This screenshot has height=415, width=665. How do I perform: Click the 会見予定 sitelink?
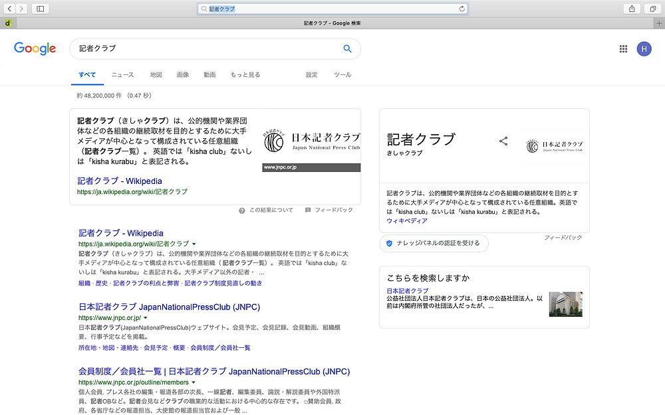[x=156, y=348]
